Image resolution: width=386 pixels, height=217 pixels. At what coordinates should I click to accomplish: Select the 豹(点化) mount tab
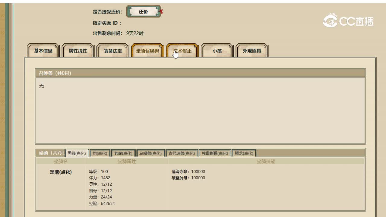(100, 153)
